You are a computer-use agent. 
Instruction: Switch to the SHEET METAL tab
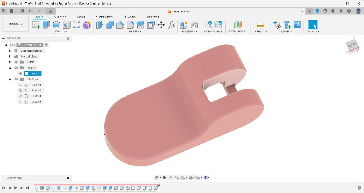tap(104, 17)
